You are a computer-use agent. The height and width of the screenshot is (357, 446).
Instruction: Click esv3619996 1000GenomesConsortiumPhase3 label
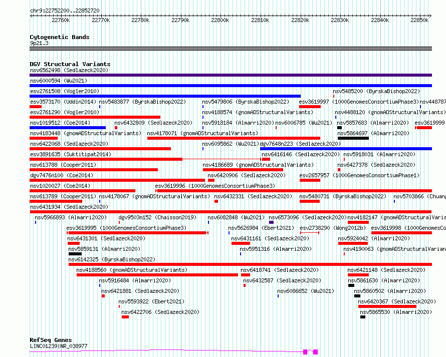[215, 186]
